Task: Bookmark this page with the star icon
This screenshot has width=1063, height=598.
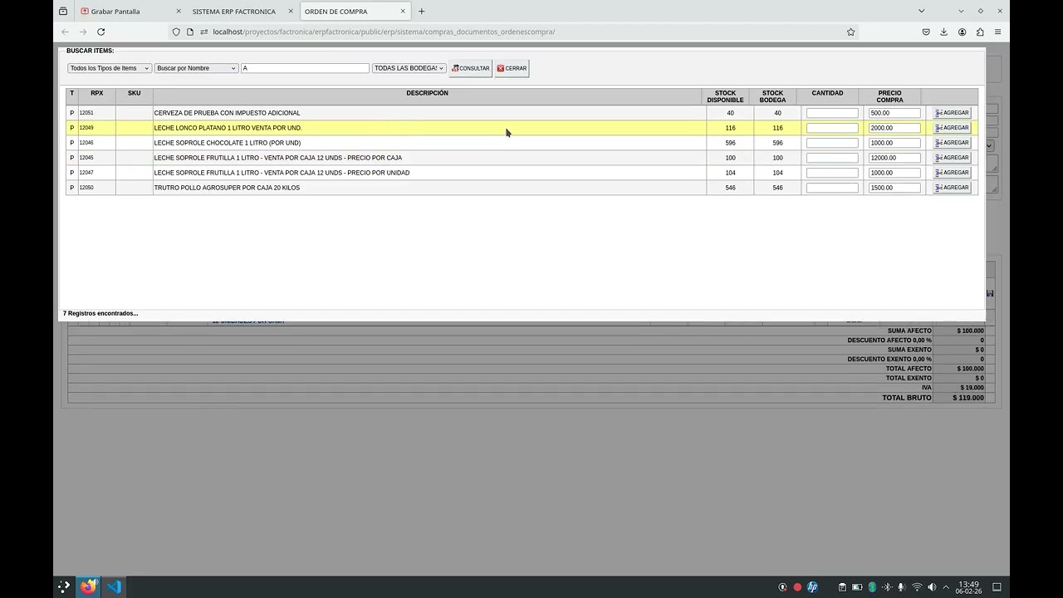Action: click(x=850, y=32)
